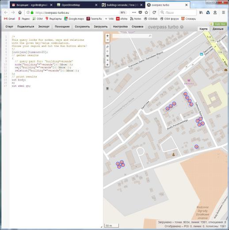
Task: Reload the page in browser
Action: [154, 12]
